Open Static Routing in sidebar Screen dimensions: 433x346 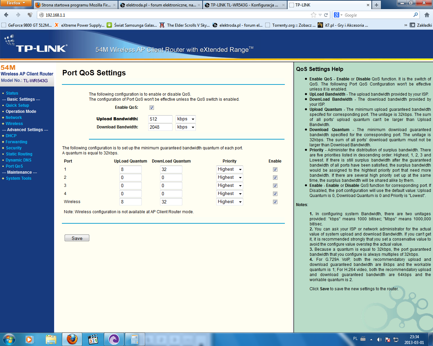19,154
